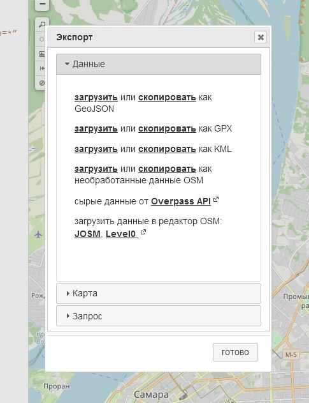This screenshot has height=403, width=309.
Task: Click the Экспорт dialog title
Action: [x=75, y=37]
